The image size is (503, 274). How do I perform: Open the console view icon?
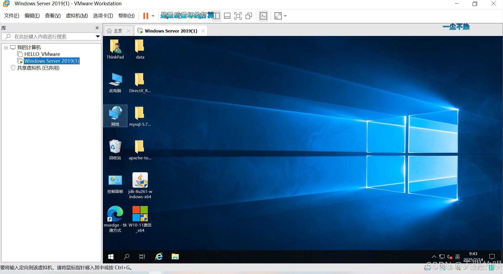click(x=264, y=16)
